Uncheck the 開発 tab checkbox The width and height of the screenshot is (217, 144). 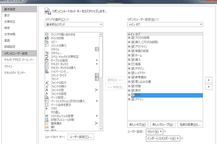[x=133, y=95]
